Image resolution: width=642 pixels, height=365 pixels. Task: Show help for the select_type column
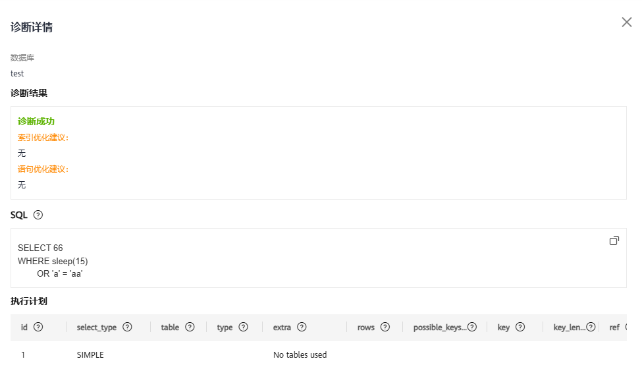coord(127,327)
